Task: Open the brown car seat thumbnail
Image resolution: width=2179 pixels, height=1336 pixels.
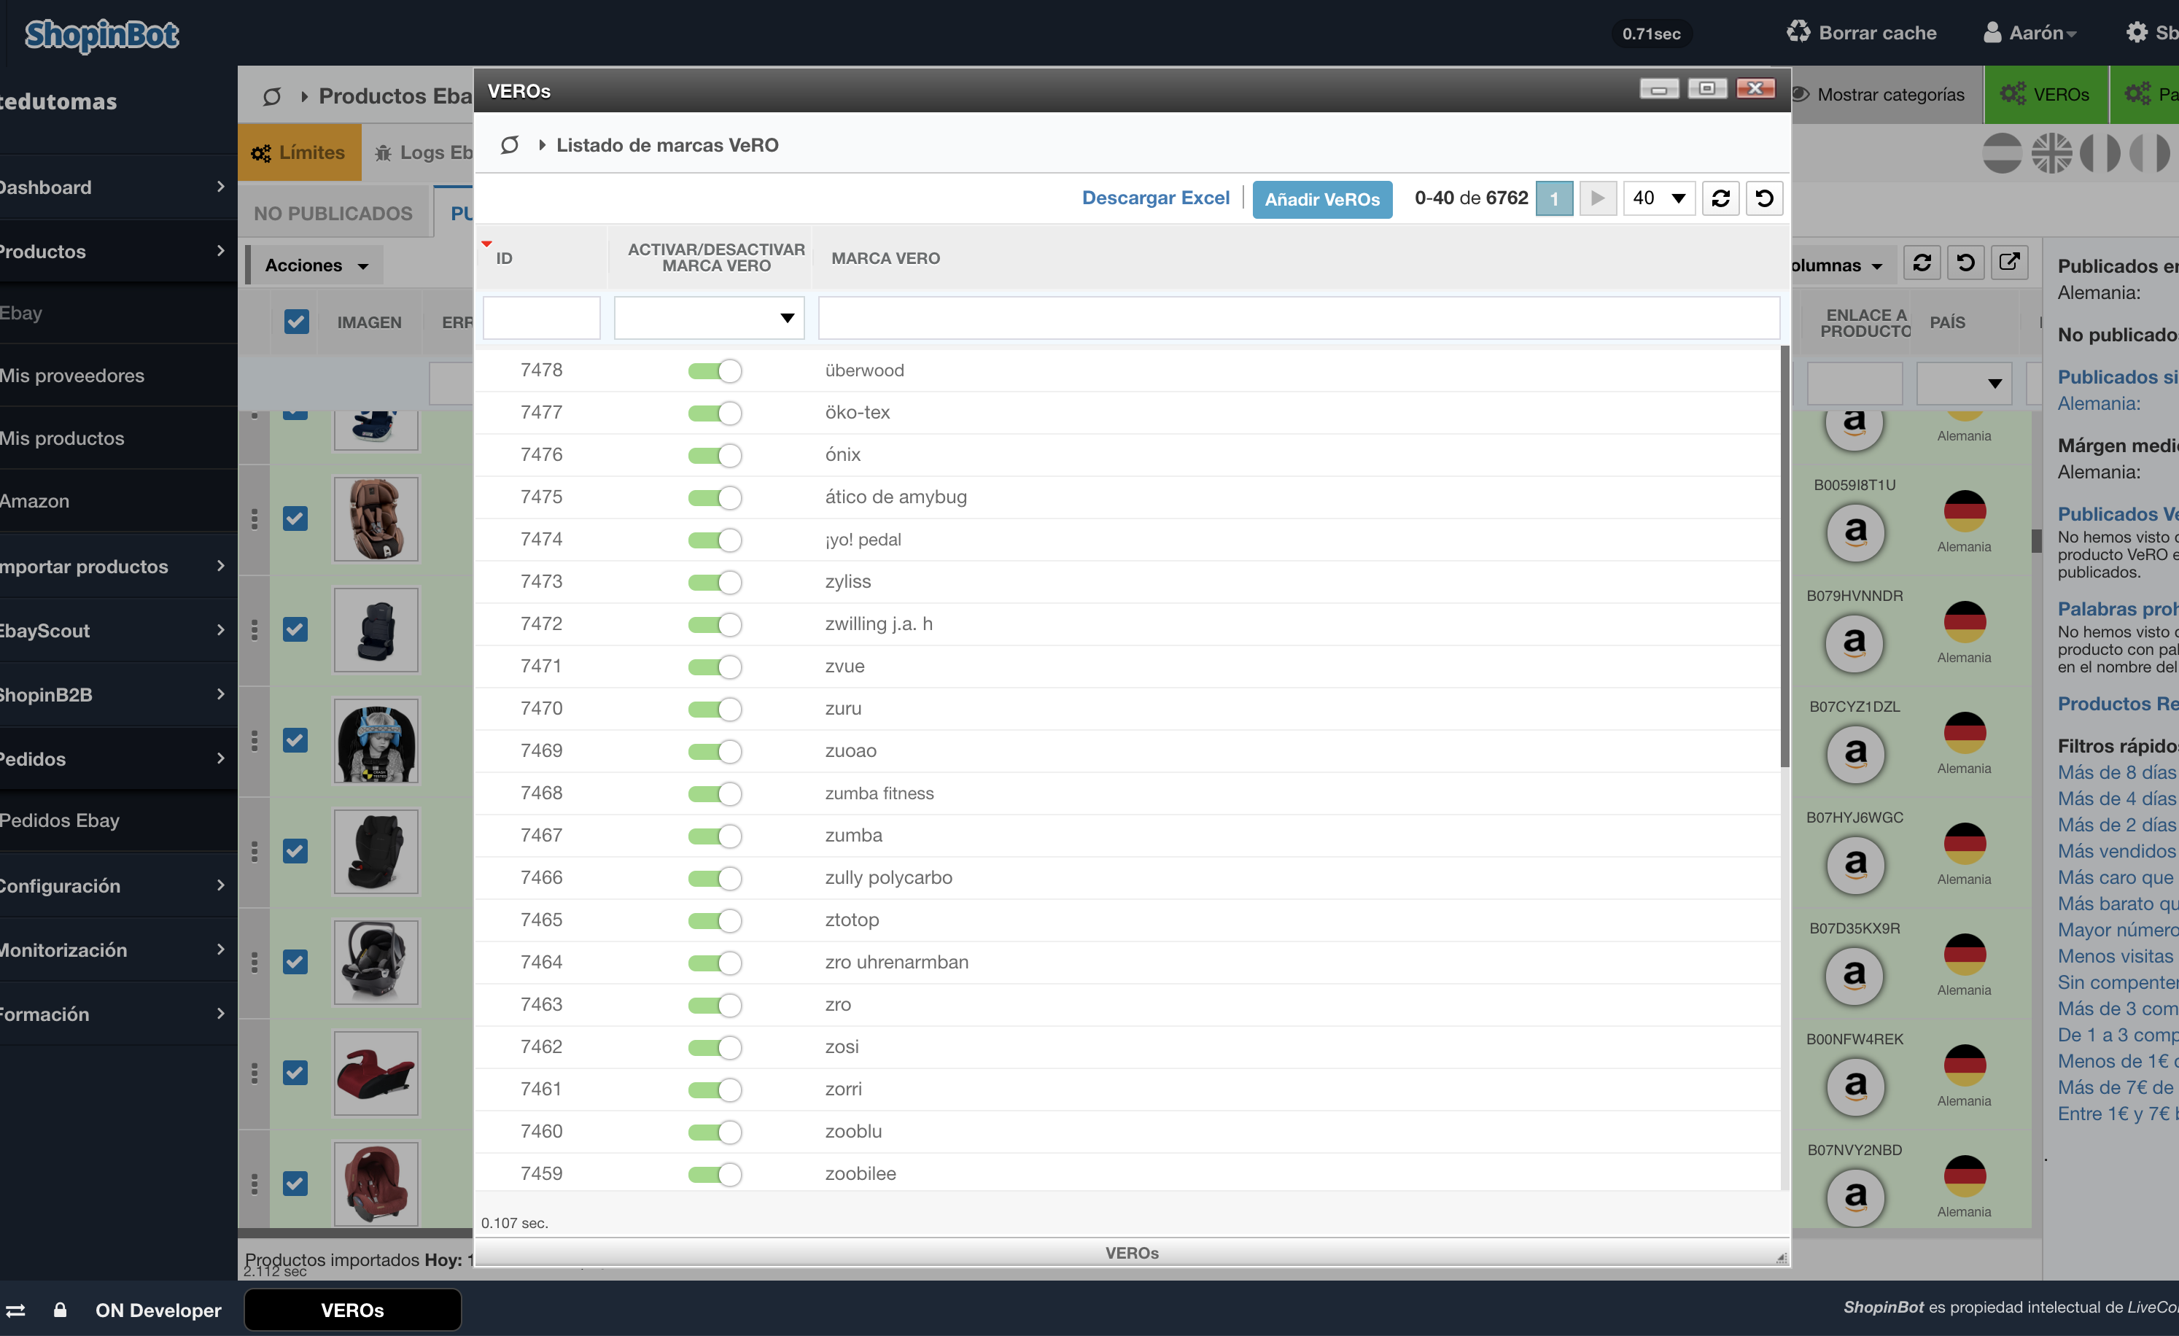Action: click(x=376, y=519)
